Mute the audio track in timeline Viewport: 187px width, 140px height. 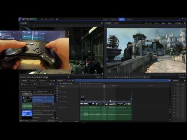point(60,107)
